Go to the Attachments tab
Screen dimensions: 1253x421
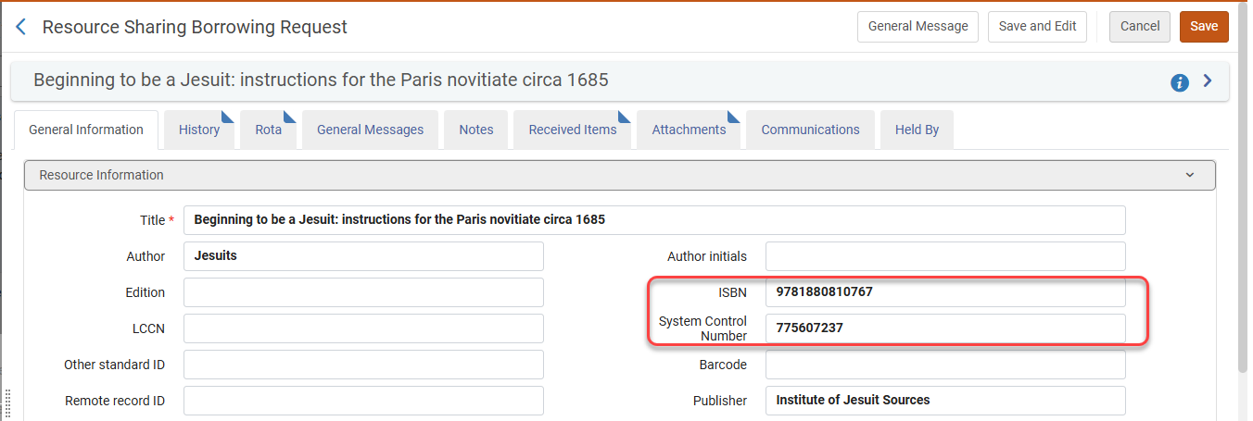tap(689, 130)
